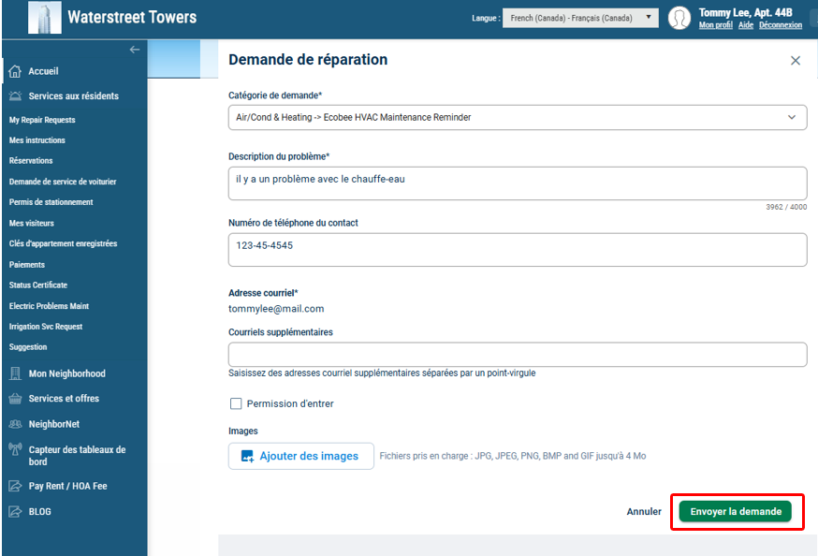818x556 pixels.
Task: Click the Pay Rent / HOA Fee icon
Action: [x=15, y=486]
